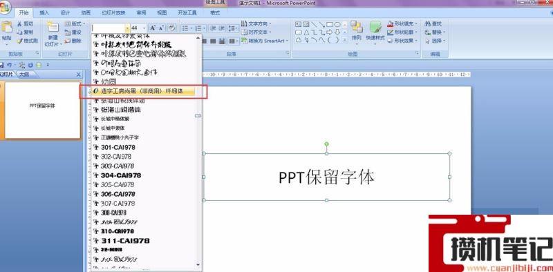Click Undo arrow in quick access toolbar
Image resolution: width=553 pixels, height=272 pixels.
10,65
